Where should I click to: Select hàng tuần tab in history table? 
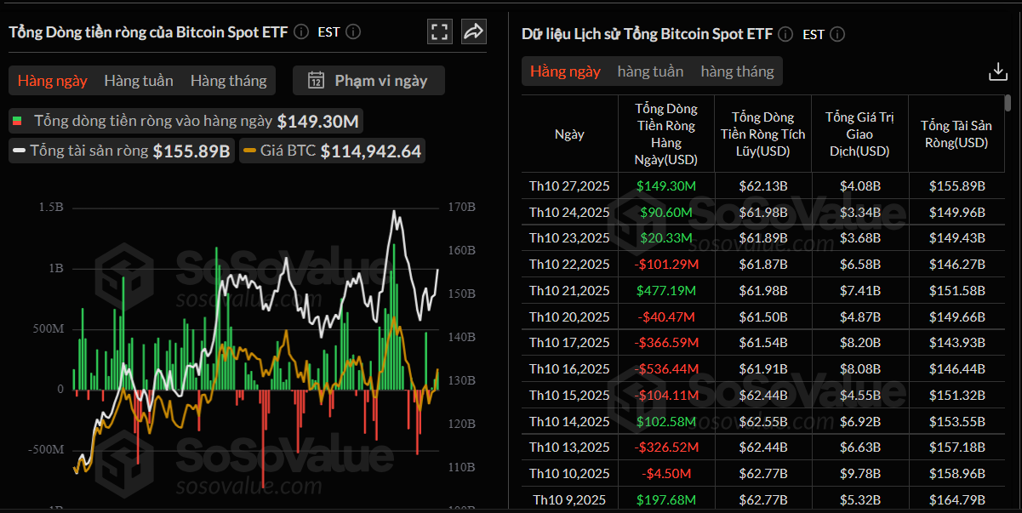point(650,71)
